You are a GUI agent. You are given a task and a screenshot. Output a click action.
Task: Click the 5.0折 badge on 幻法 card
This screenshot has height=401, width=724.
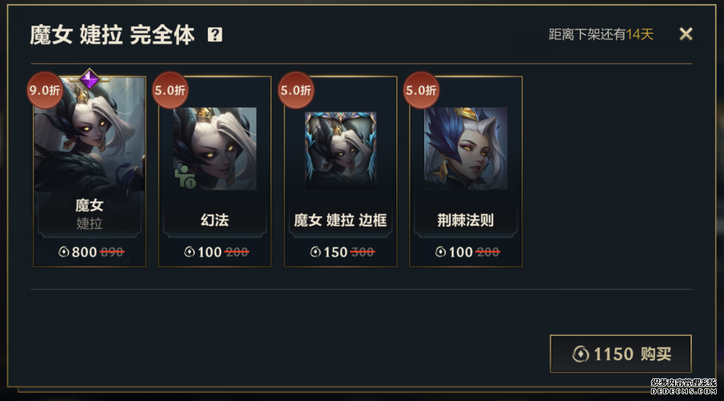pos(170,90)
